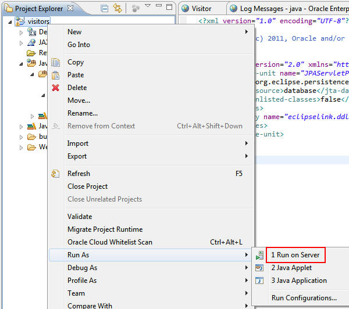This screenshot has height=309, width=349.
Task: Click the red Delete X icon
Action: [x=56, y=88]
